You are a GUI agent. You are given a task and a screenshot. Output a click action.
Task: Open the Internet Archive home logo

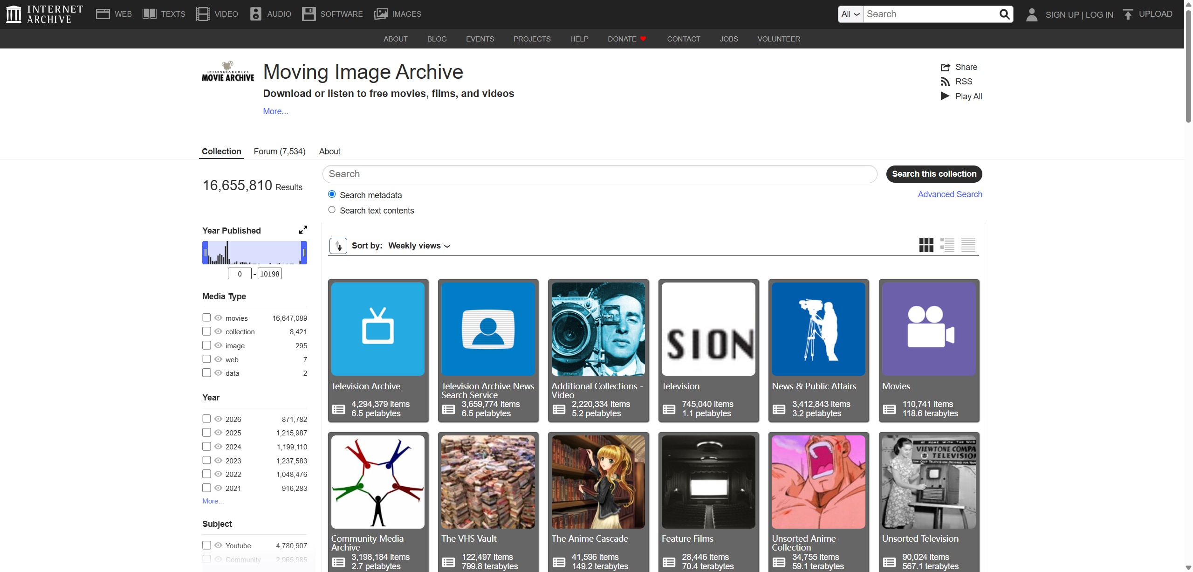[45, 14]
